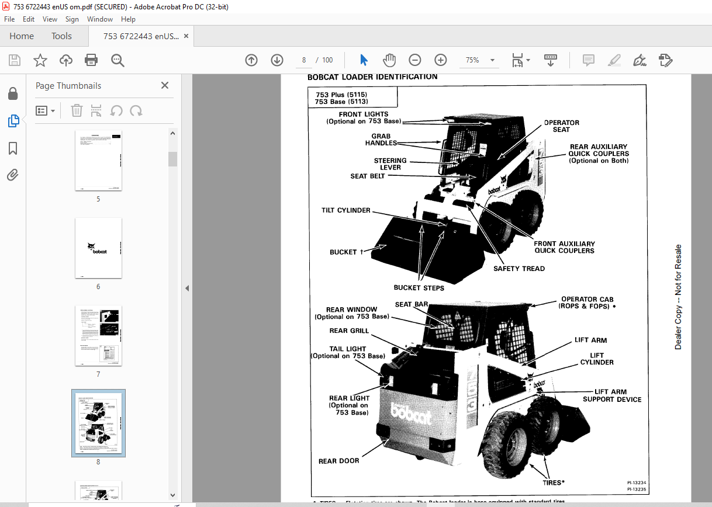This screenshot has width=712, height=507.
Task: Activate the Hand pan tool
Action: click(x=389, y=60)
